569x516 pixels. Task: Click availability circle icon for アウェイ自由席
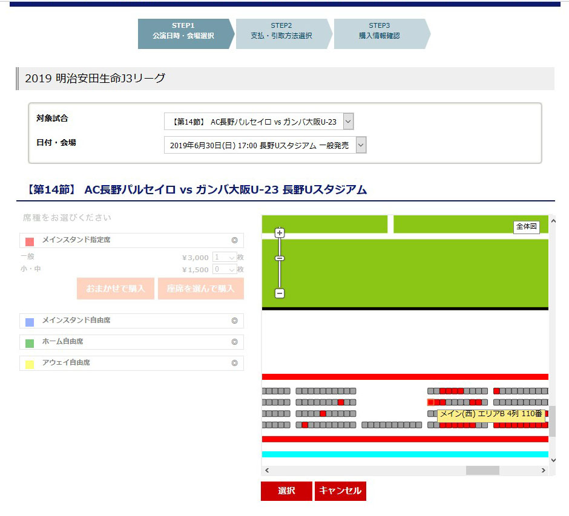(x=234, y=362)
